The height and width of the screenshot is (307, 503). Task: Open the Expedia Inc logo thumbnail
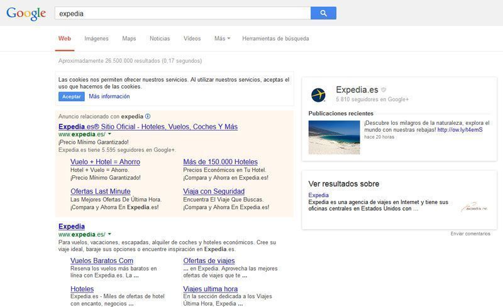[x=474, y=207]
